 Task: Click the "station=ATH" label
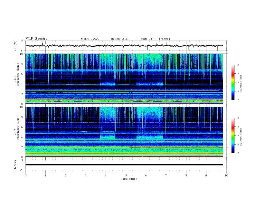point(119,39)
